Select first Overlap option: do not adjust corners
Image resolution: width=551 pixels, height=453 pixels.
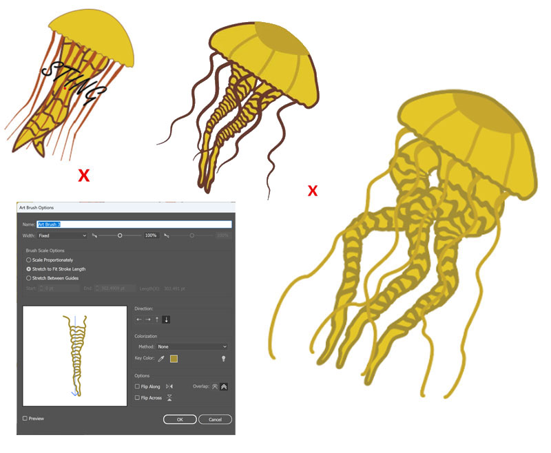tap(214, 387)
